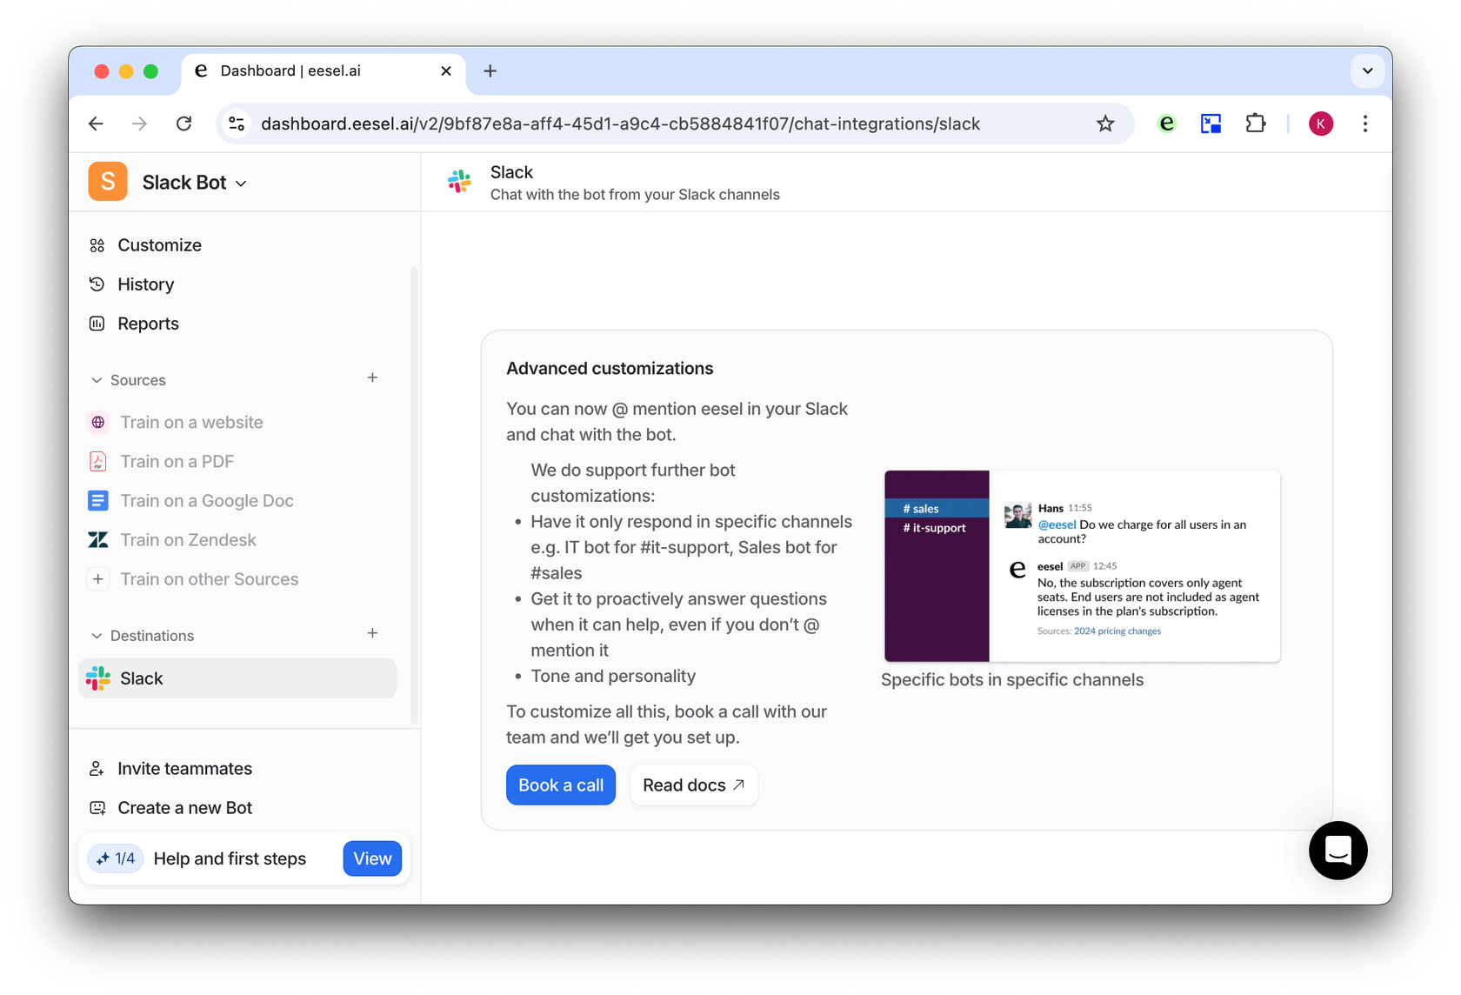Screen dimensions: 1461x995
Task: Click the reload page icon
Action: point(183,124)
